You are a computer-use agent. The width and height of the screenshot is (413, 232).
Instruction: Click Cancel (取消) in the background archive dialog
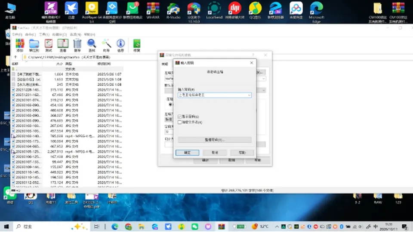231,160
